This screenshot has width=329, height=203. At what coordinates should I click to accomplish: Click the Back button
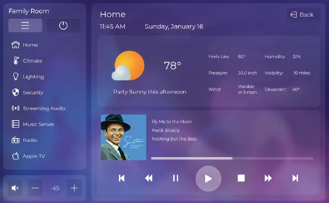304,15
